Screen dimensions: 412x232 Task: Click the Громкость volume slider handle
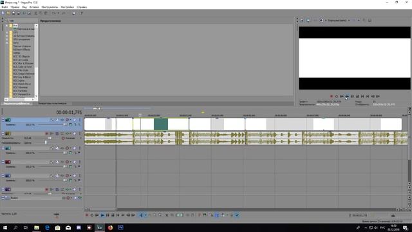coord(50,138)
